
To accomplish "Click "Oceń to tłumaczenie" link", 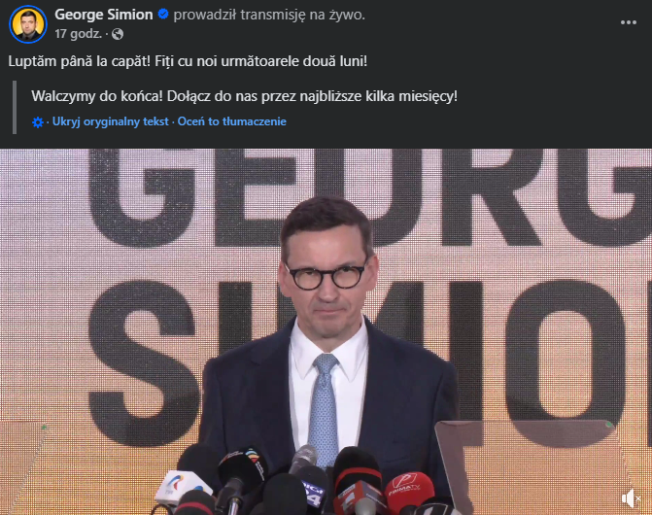I will click(x=231, y=121).
